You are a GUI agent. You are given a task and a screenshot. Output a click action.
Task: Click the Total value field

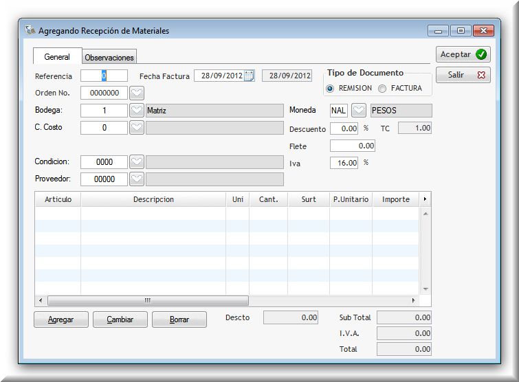[x=404, y=349]
